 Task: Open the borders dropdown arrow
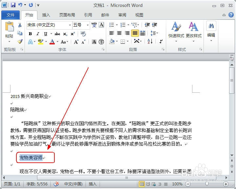point(128,41)
